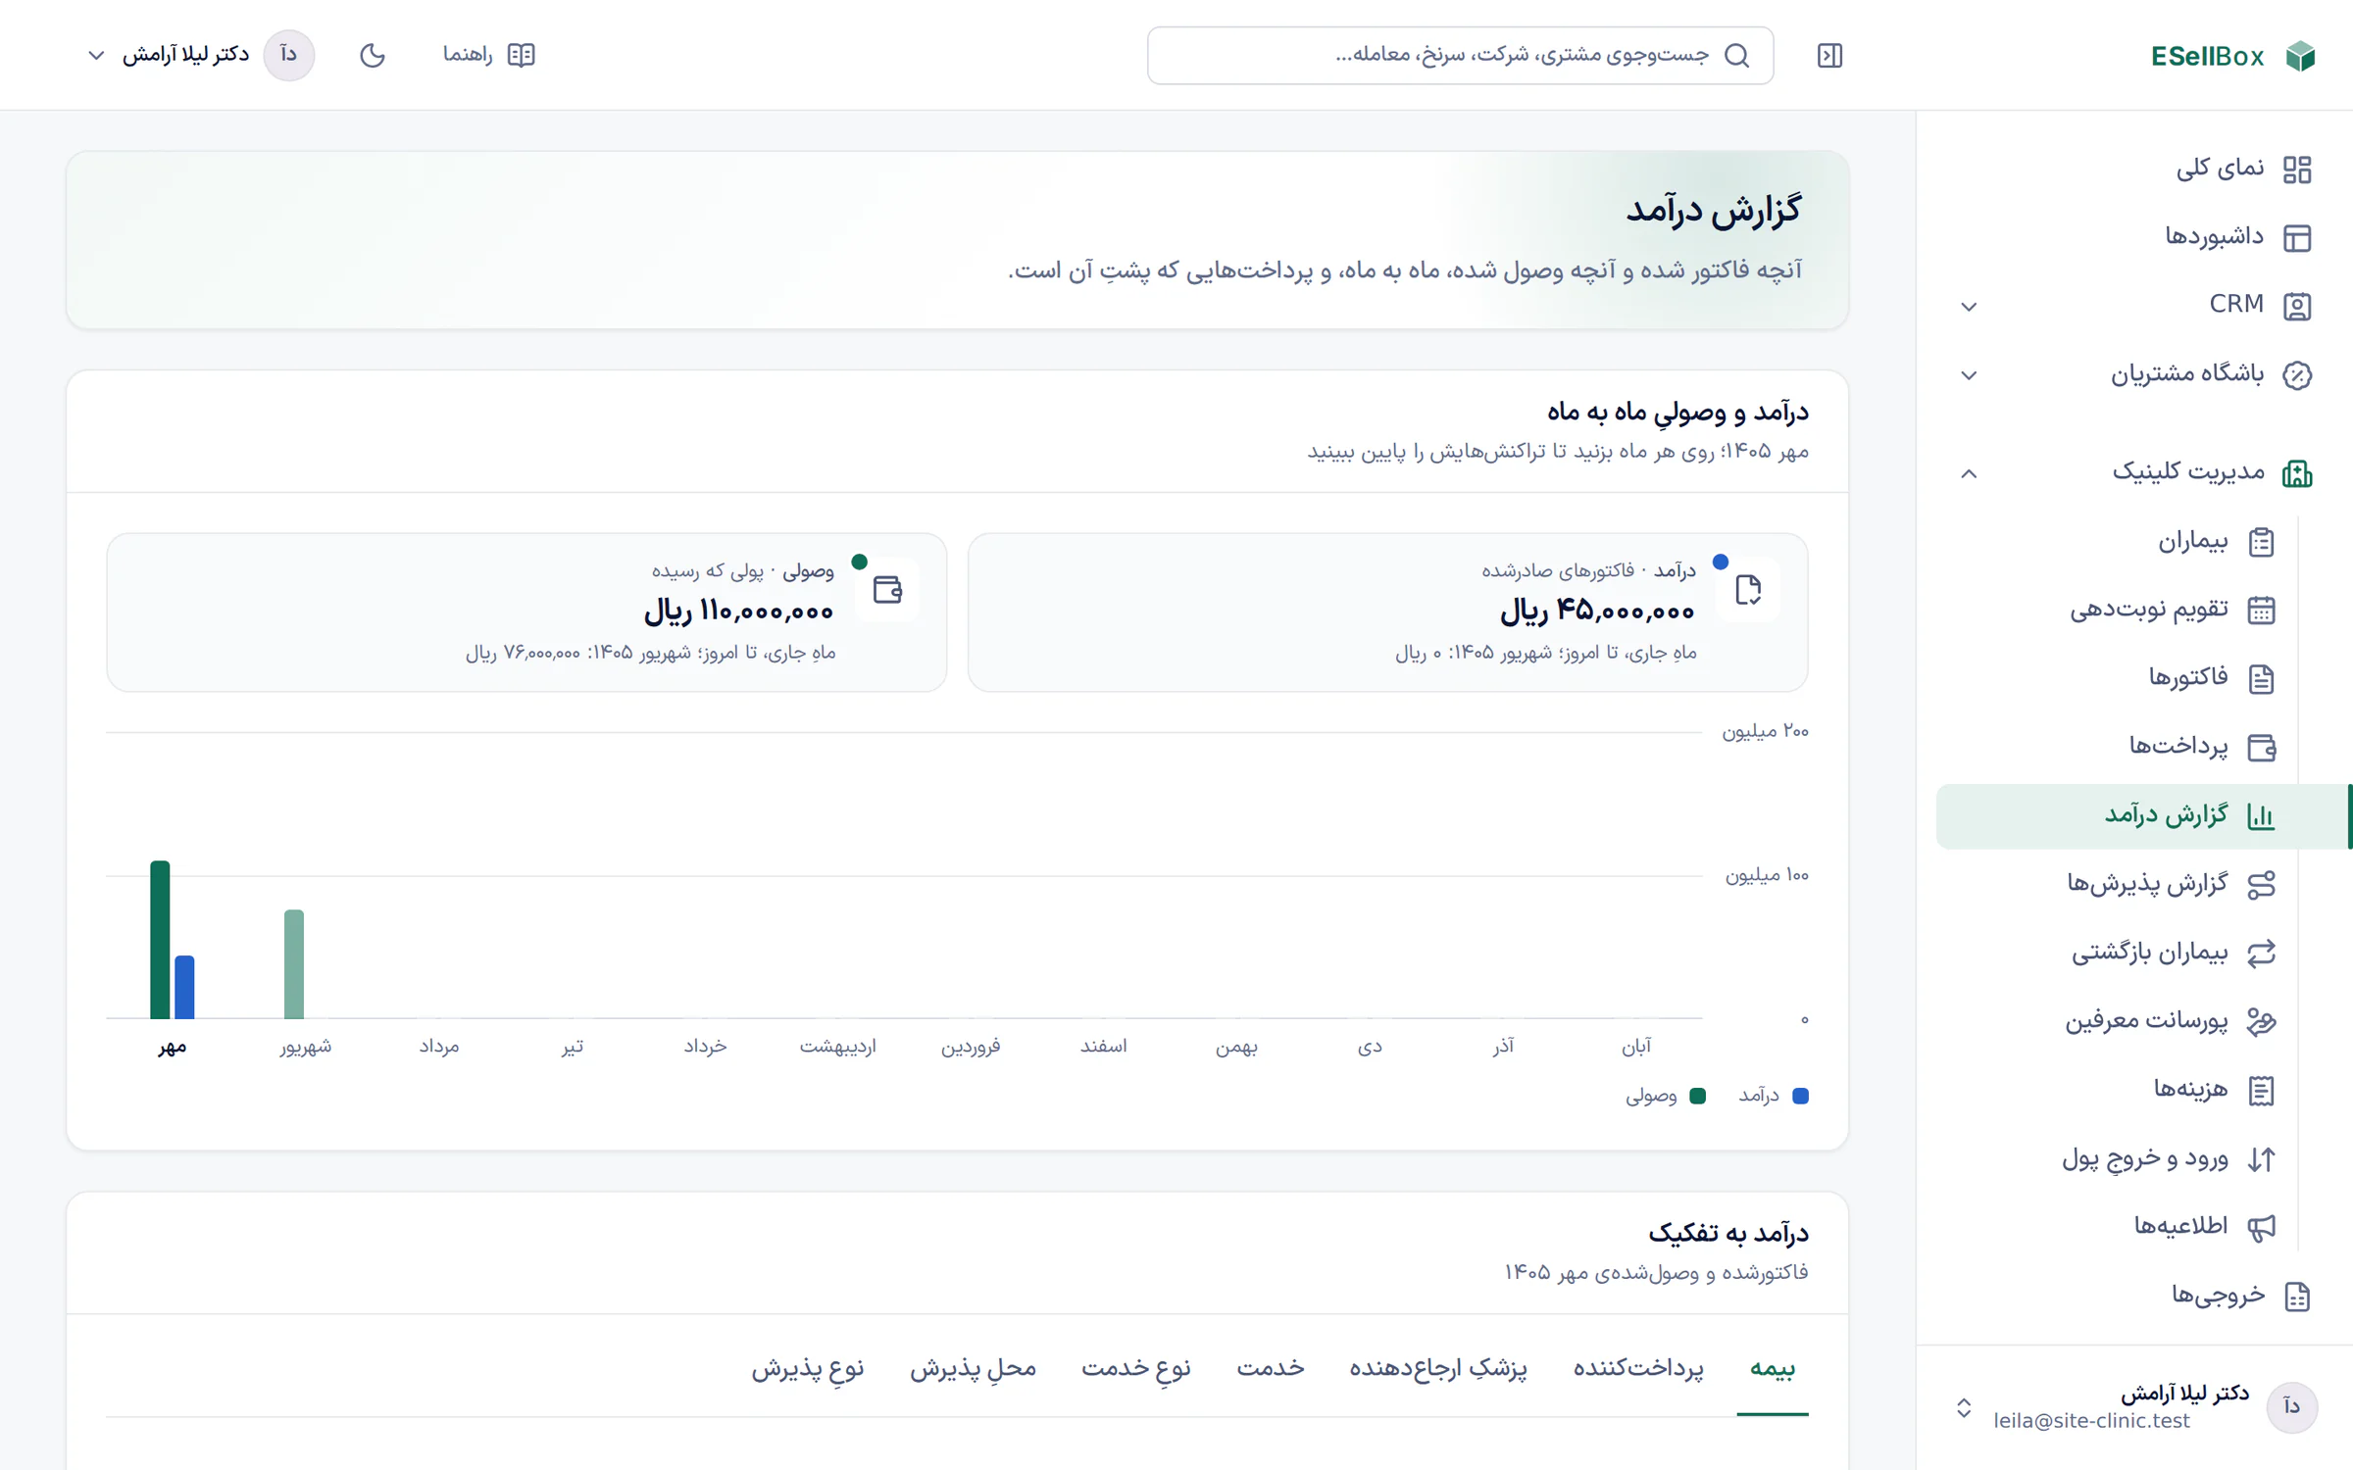Toggle dark mode with the moon icon
The width and height of the screenshot is (2353, 1470).
[373, 55]
